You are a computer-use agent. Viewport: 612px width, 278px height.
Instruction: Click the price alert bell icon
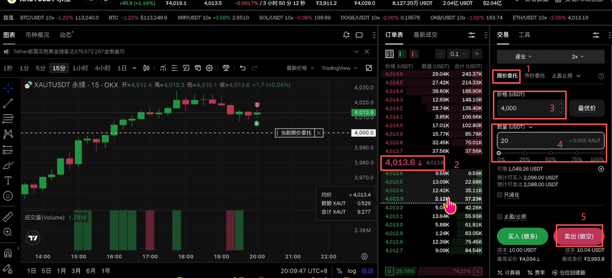click(x=346, y=35)
